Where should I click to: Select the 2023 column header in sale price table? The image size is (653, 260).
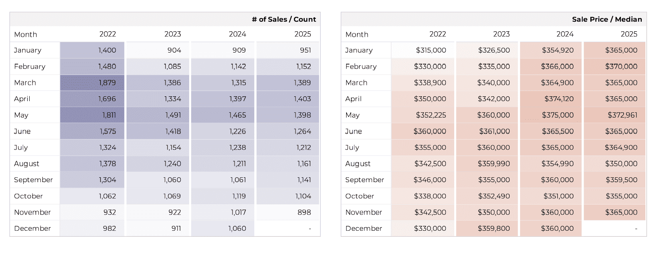(x=501, y=34)
